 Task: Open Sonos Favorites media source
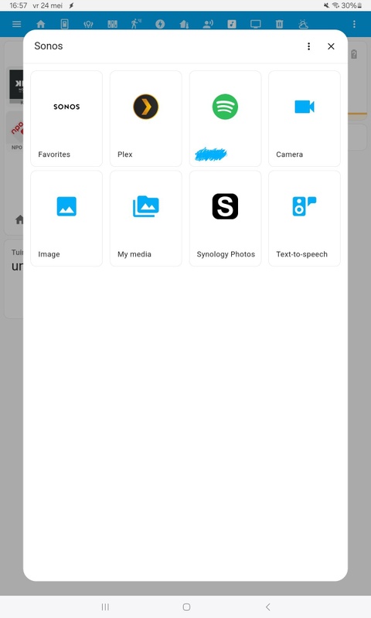[66, 119]
